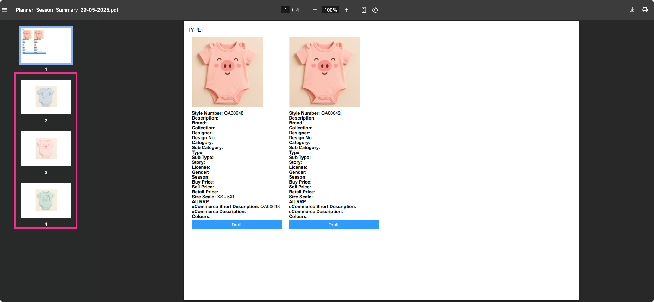
Task: Jump to page 2 blue bodysuit thumbnail
Action: coord(46,97)
